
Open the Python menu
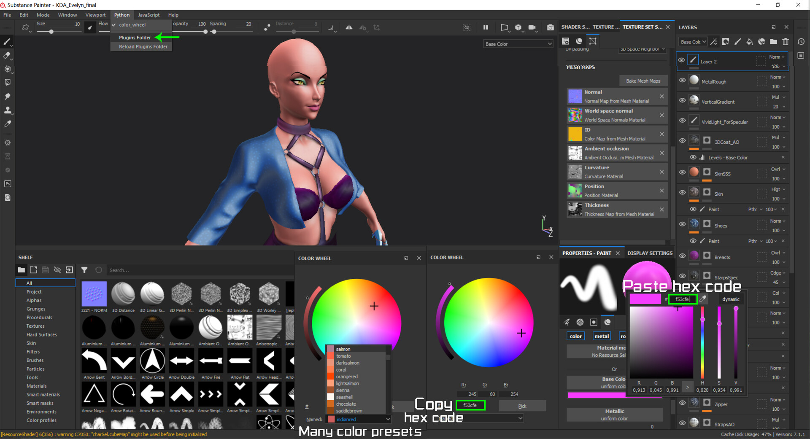pyautogui.click(x=121, y=15)
